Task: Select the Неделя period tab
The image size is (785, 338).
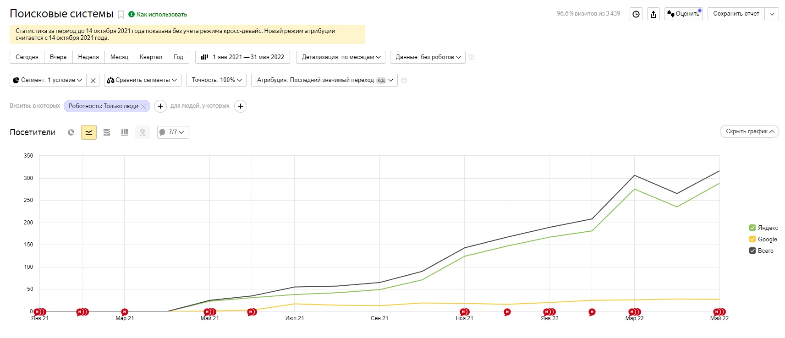Action: pyautogui.click(x=88, y=57)
